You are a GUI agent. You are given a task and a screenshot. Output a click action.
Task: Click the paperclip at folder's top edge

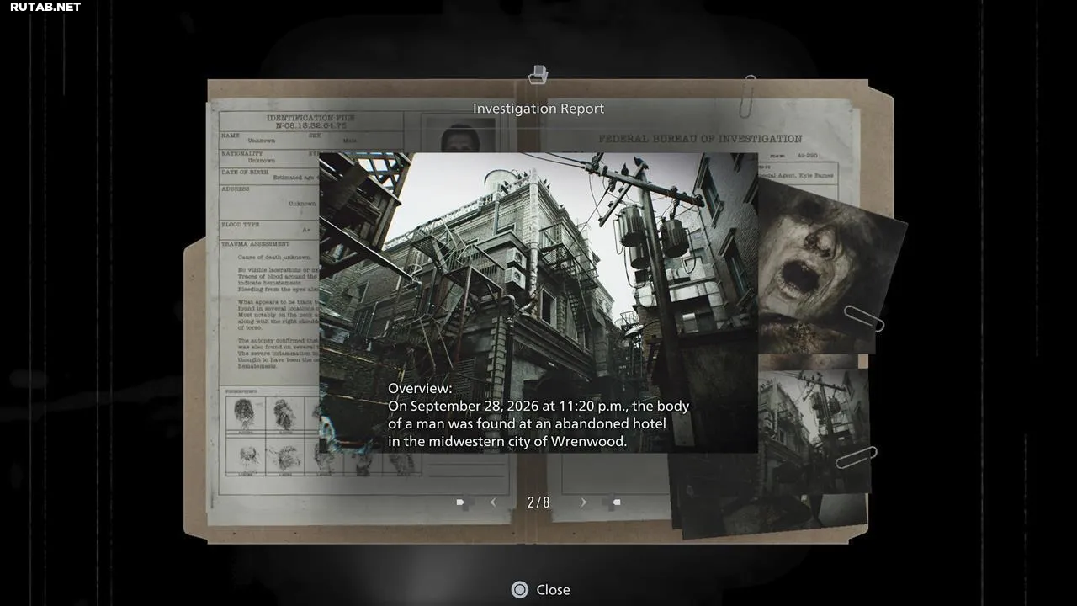pyautogui.click(x=749, y=94)
